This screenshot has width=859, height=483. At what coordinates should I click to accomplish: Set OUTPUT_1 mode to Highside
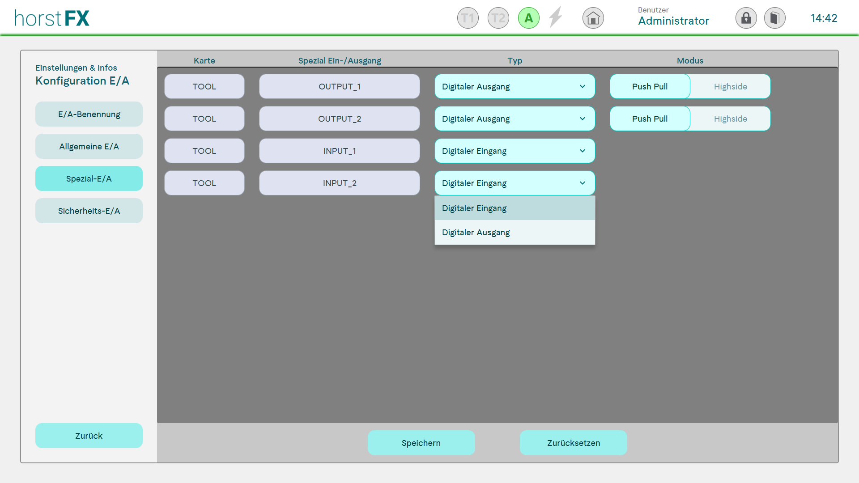pos(730,86)
